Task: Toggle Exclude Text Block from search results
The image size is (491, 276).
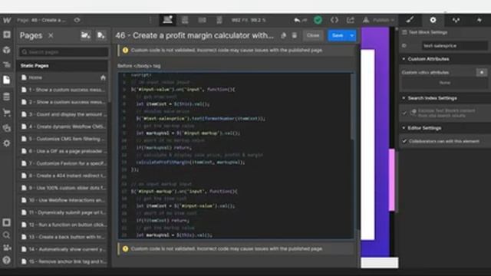Action: [x=404, y=113]
